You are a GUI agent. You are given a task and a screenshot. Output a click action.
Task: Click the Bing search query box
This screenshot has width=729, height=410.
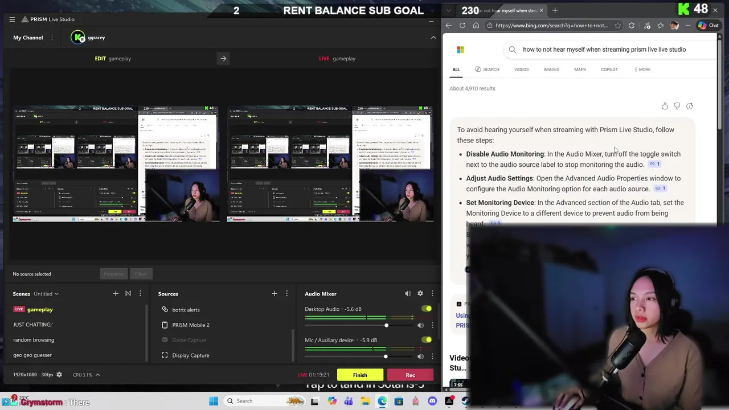609,50
